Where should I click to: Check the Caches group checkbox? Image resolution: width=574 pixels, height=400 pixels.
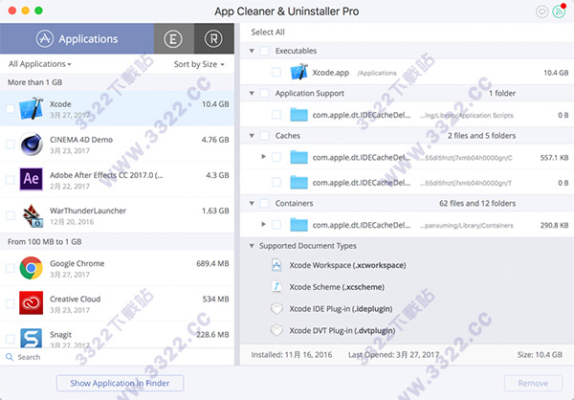(x=264, y=136)
